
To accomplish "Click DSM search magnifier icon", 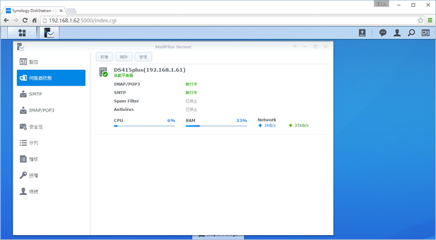I will [x=411, y=33].
